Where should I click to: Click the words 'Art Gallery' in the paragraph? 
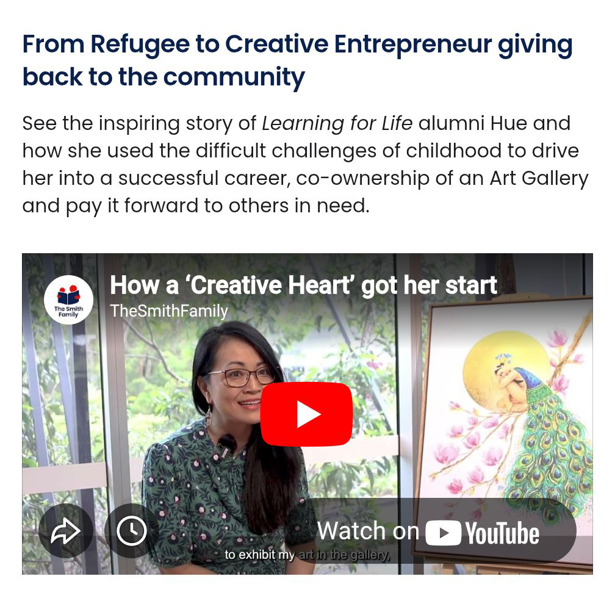[539, 178]
